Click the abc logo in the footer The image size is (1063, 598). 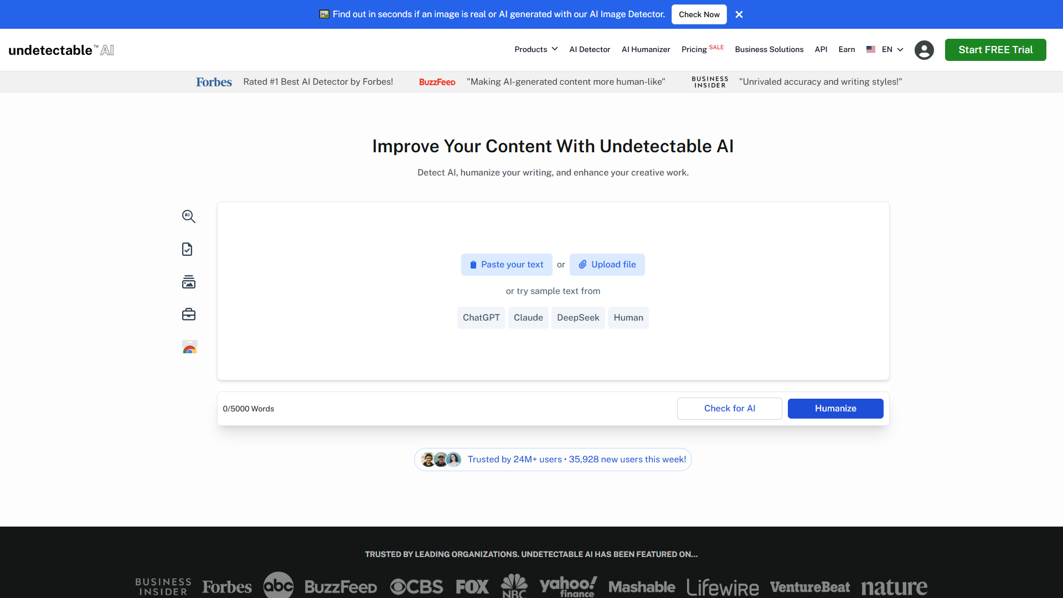click(x=278, y=585)
